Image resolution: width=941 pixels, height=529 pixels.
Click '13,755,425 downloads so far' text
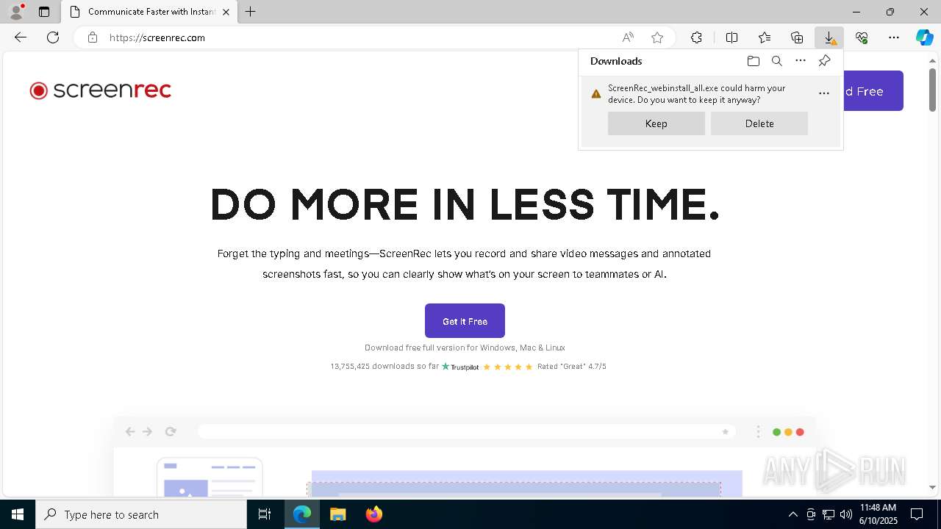384,366
